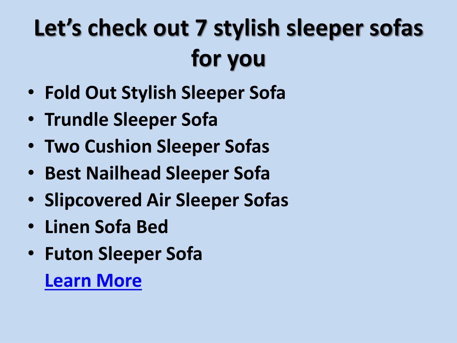Click the words 'for you' in the title
The image size is (457, 343).
(228, 59)
